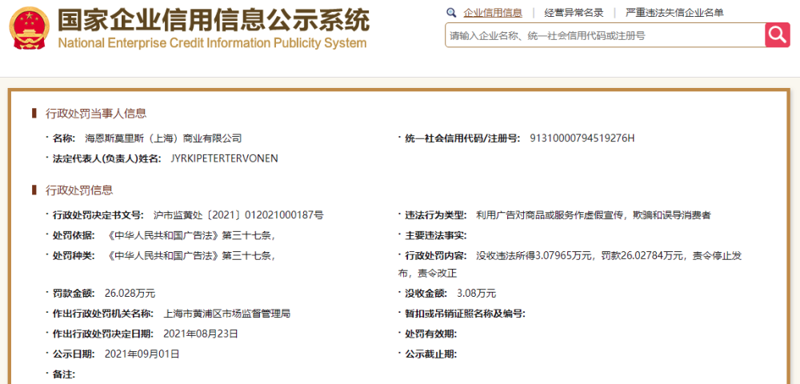Click the 法定代表人(负责人)姓名 label
The image size is (800, 384).
click(107, 158)
